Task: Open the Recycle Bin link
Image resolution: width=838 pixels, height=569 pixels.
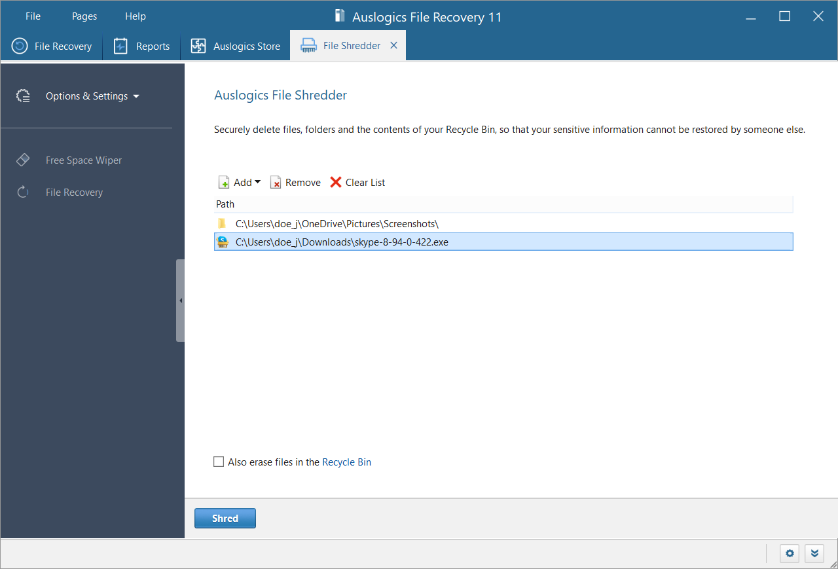Action: [346, 462]
